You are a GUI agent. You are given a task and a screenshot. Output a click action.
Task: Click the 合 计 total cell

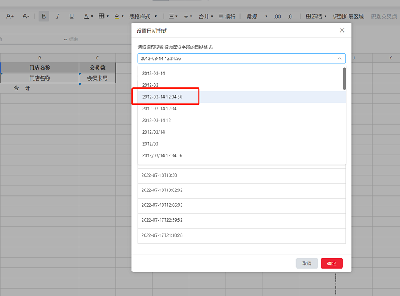[39, 89]
